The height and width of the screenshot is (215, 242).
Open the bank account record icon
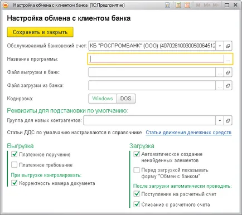pyautogui.click(x=228, y=46)
